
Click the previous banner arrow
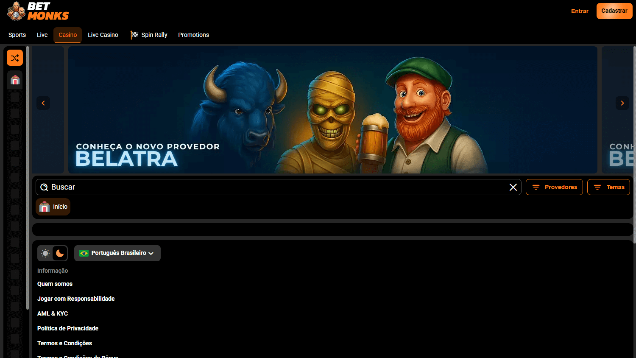(x=43, y=103)
